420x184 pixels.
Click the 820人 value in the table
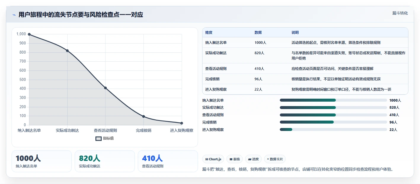click(x=259, y=53)
